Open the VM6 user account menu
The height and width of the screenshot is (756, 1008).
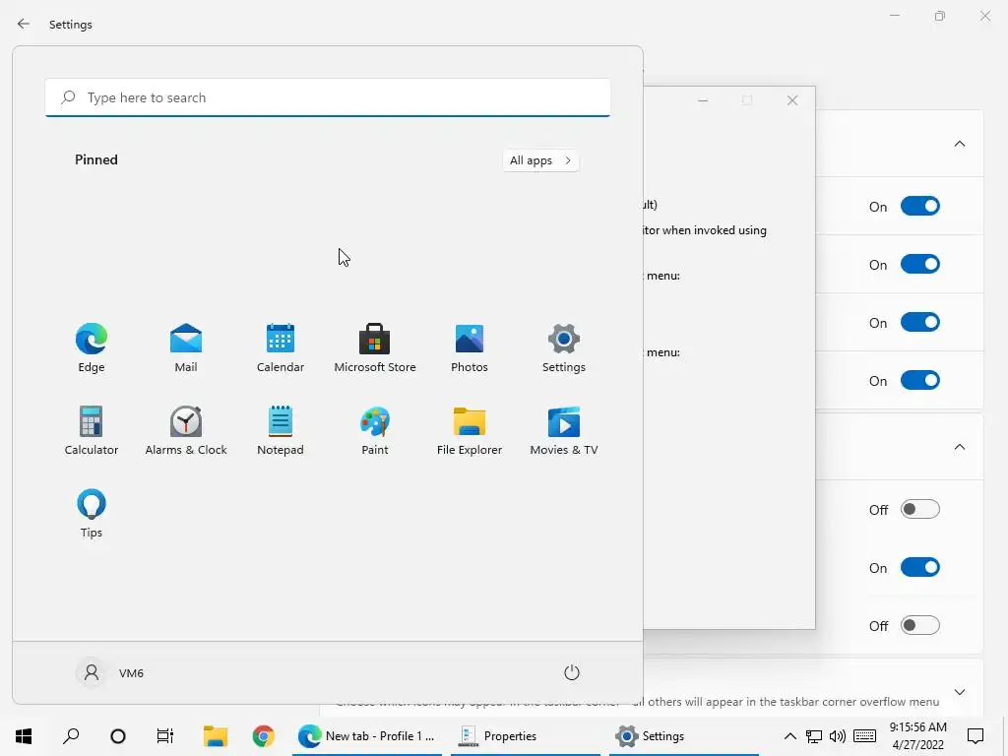110,673
